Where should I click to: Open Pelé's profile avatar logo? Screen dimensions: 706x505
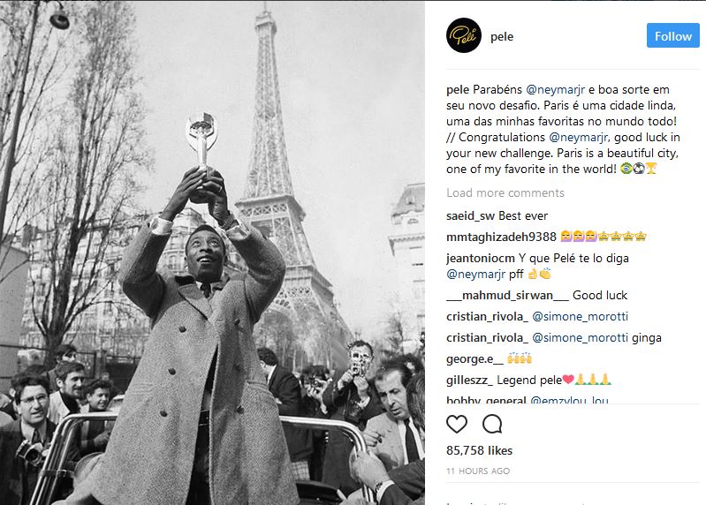(464, 35)
